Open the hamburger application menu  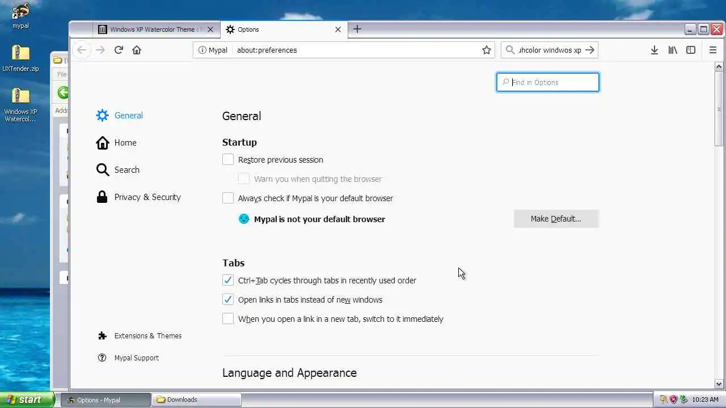pos(713,50)
